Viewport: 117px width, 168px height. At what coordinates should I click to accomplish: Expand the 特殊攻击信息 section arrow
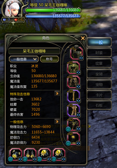[57, 94]
